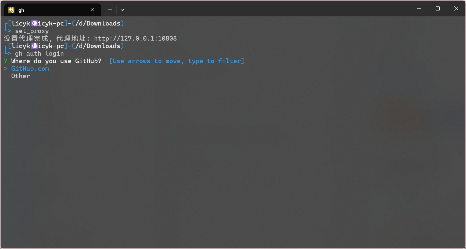Click the purple peace symbol in the first prompt
The width and height of the screenshot is (466, 249).
[34, 24]
